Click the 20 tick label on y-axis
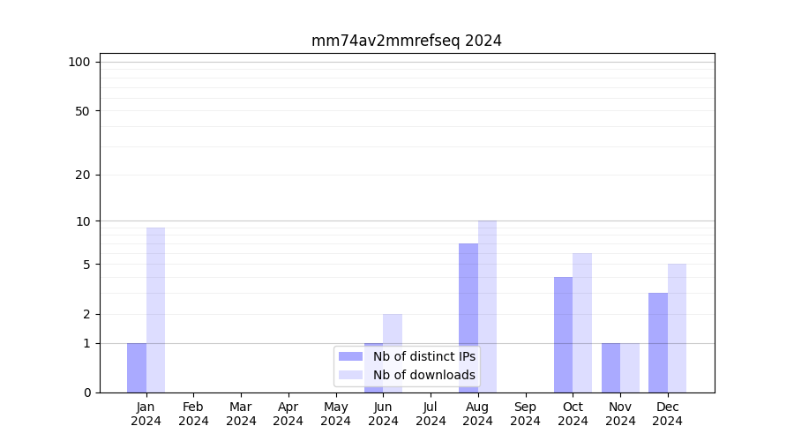 pos(83,175)
